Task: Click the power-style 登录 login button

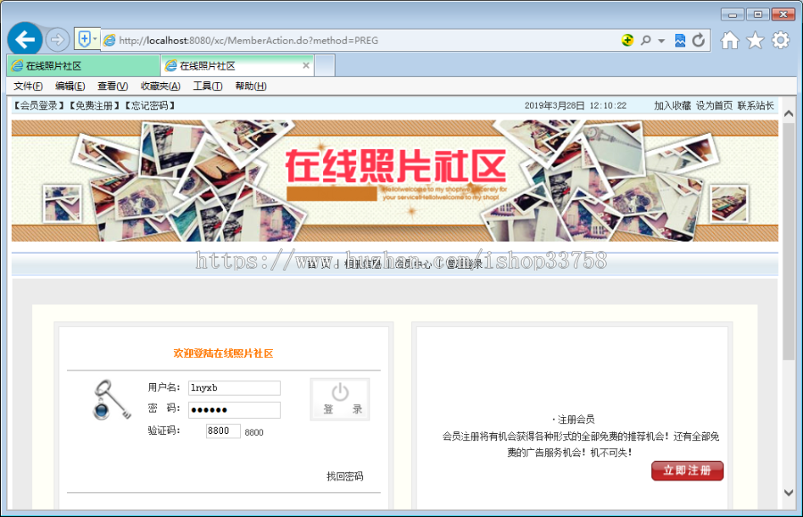Action: pyautogui.click(x=339, y=398)
